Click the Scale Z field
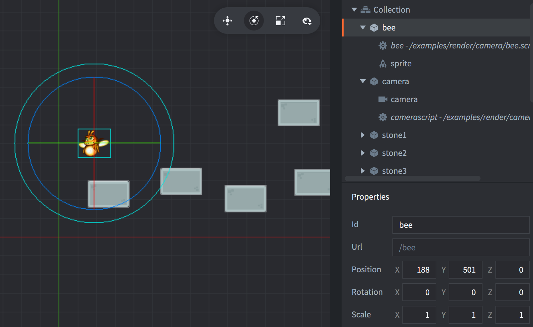Screen dimensions: 533x327 (512, 315)
